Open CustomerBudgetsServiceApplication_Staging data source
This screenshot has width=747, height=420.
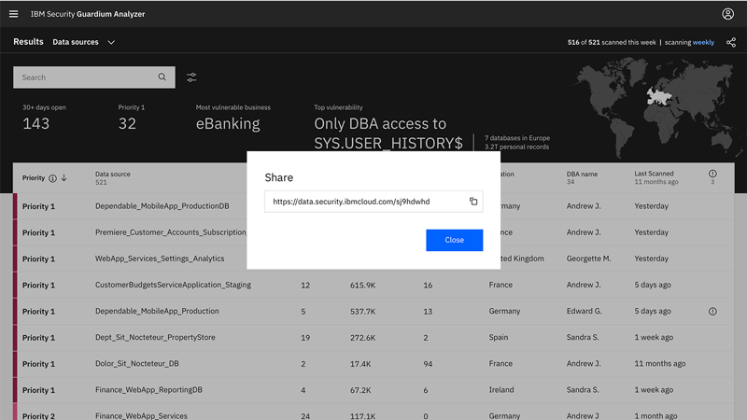pyautogui.click(x=173, y=285)
